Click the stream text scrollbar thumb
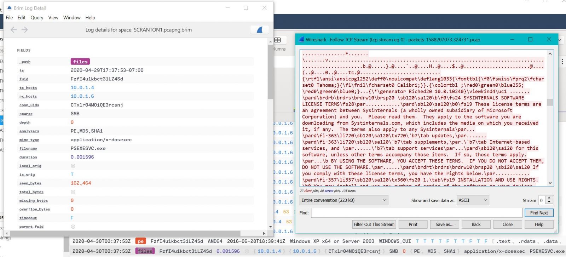The image size is (566, 257). 550,102
